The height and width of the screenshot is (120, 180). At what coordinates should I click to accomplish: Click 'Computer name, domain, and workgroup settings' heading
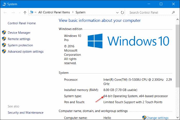[x=93, y=111]
